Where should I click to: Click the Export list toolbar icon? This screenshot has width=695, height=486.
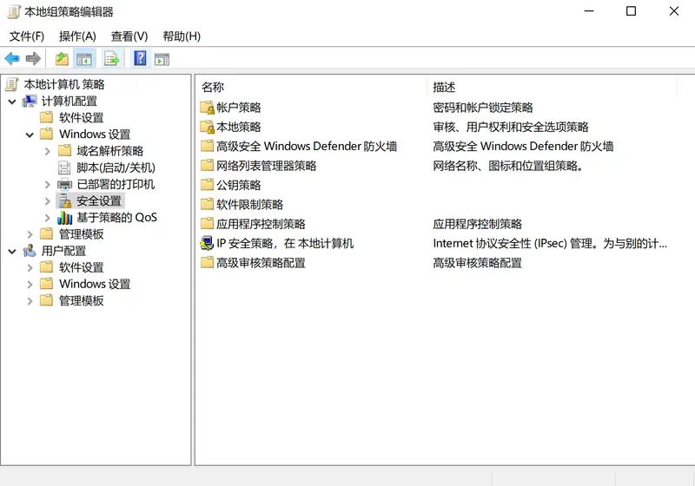click(112, 58)
